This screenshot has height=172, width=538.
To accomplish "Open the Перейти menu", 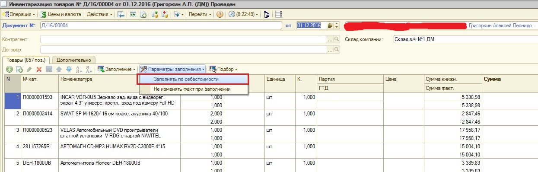I will (200, 14).
